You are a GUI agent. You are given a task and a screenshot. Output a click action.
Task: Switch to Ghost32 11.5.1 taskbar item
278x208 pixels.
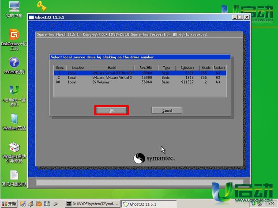[x=148, y=204]
